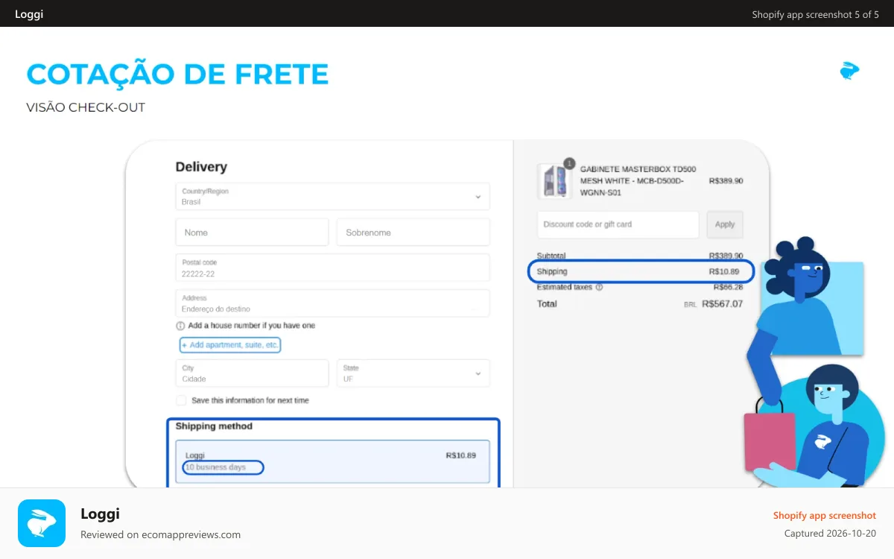The height and width of the screenshot is (559, 894).
Task: Click the Shipping method heading
Action: (x=214, y=426)
